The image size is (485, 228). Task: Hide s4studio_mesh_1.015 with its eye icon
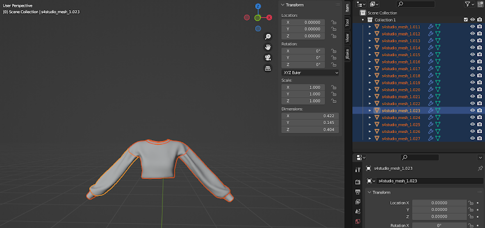pyautogui.click(x=472, y=54)
